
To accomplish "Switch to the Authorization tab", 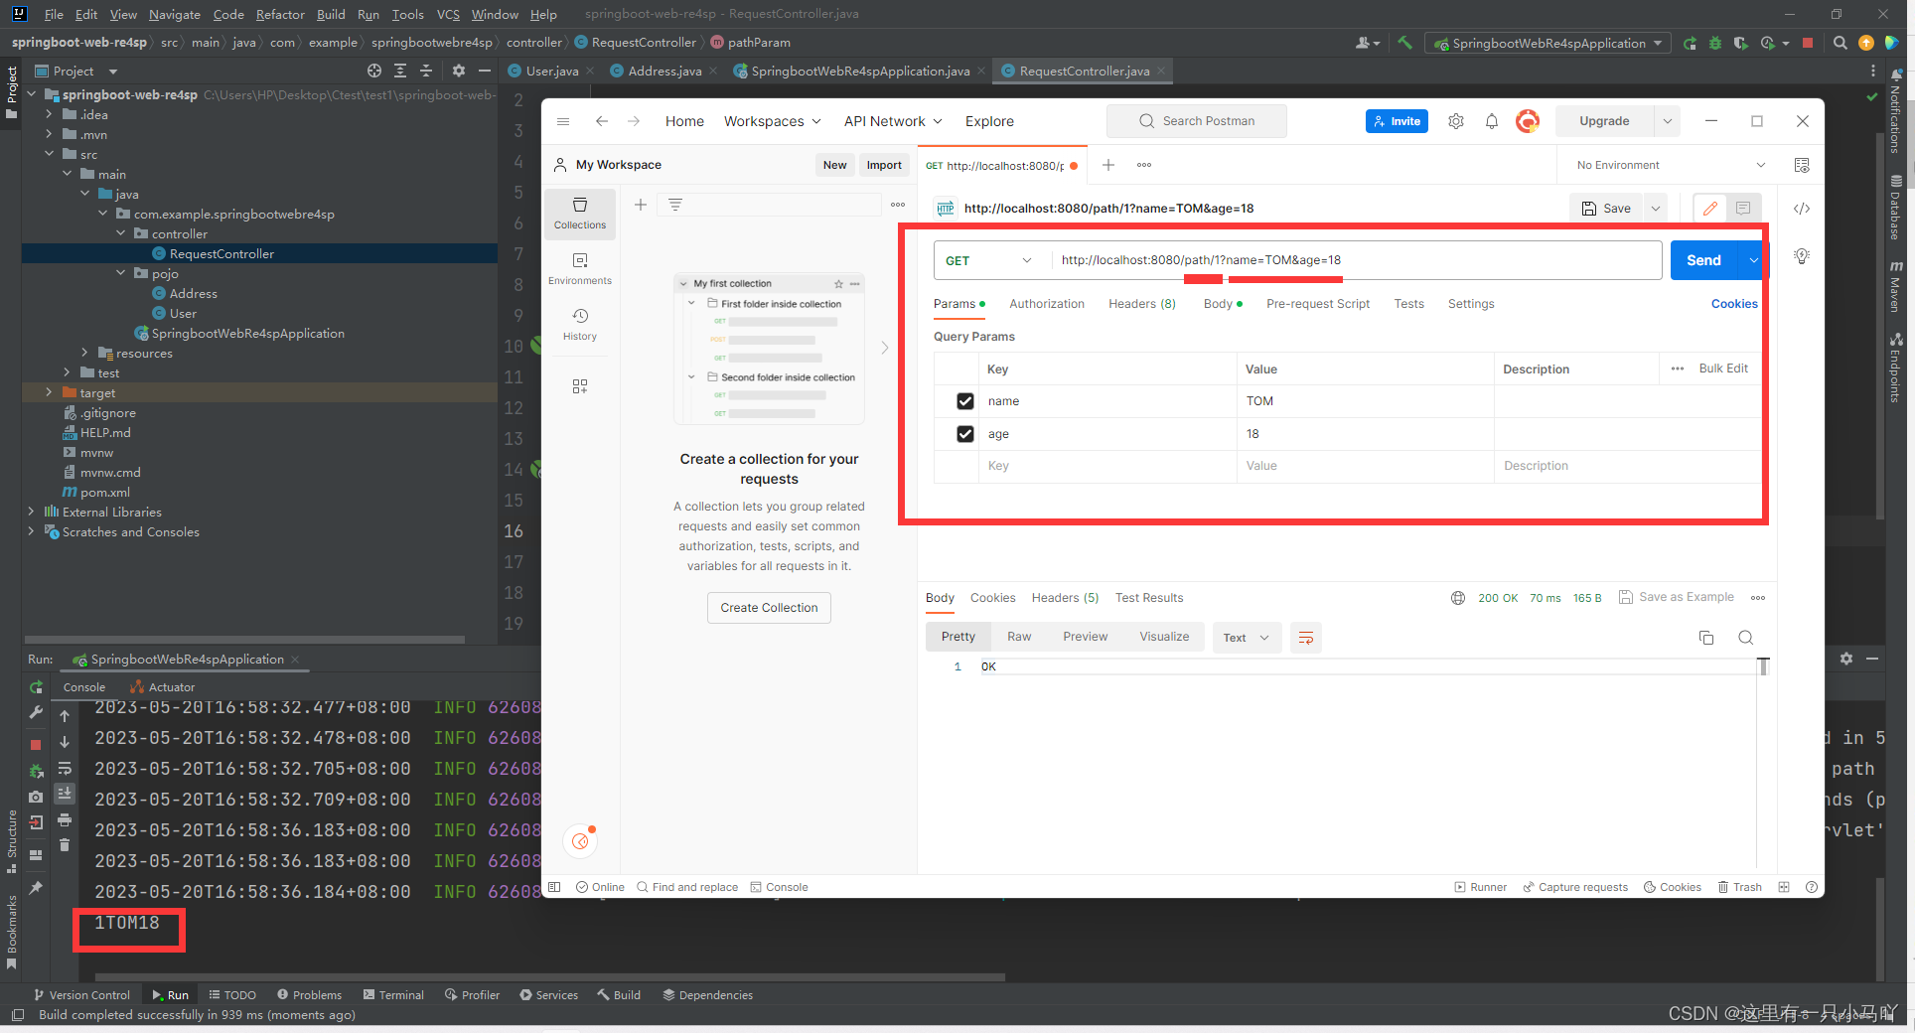I will click(1047, 304).
